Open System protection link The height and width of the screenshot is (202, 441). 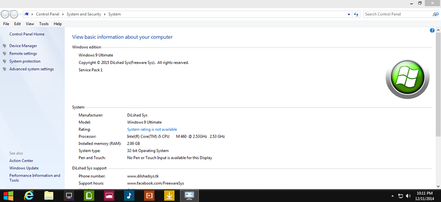pos(25,62)
